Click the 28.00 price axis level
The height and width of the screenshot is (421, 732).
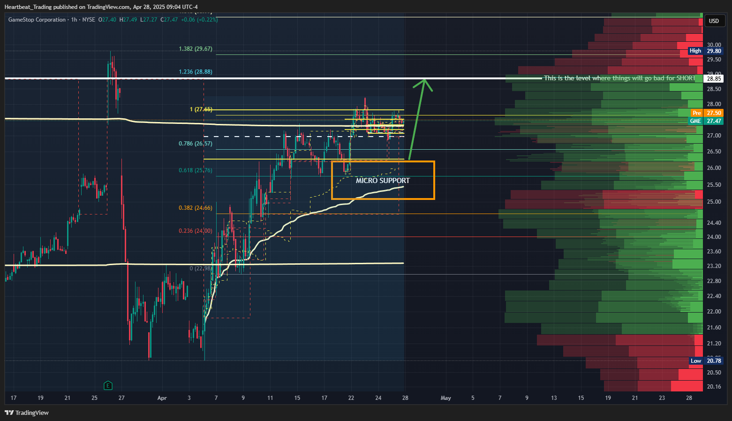click(x=714, y=104)
